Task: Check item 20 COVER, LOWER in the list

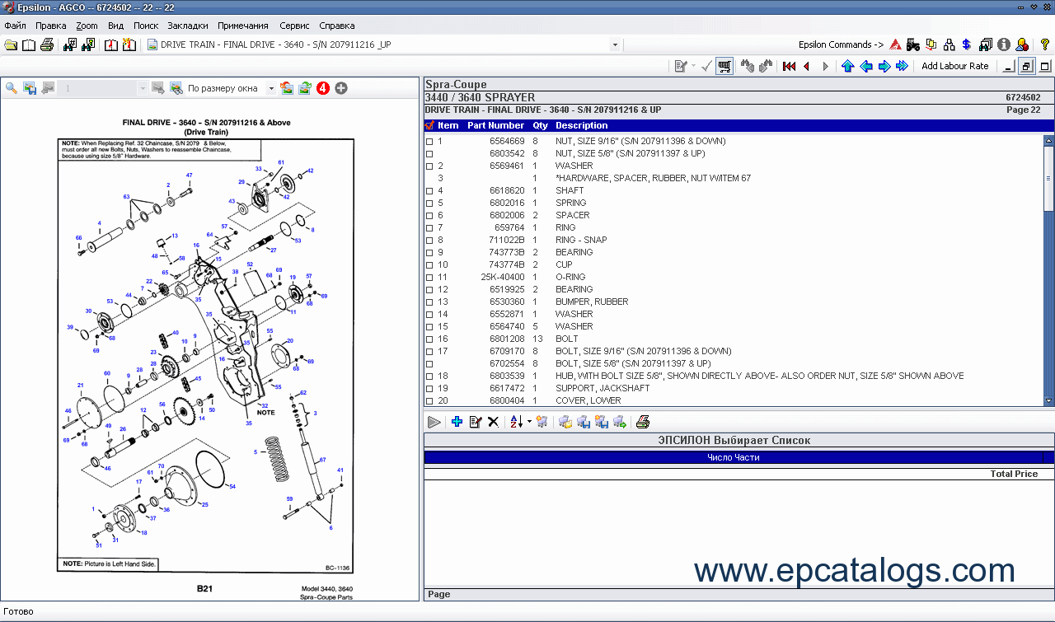Action: 429,400
